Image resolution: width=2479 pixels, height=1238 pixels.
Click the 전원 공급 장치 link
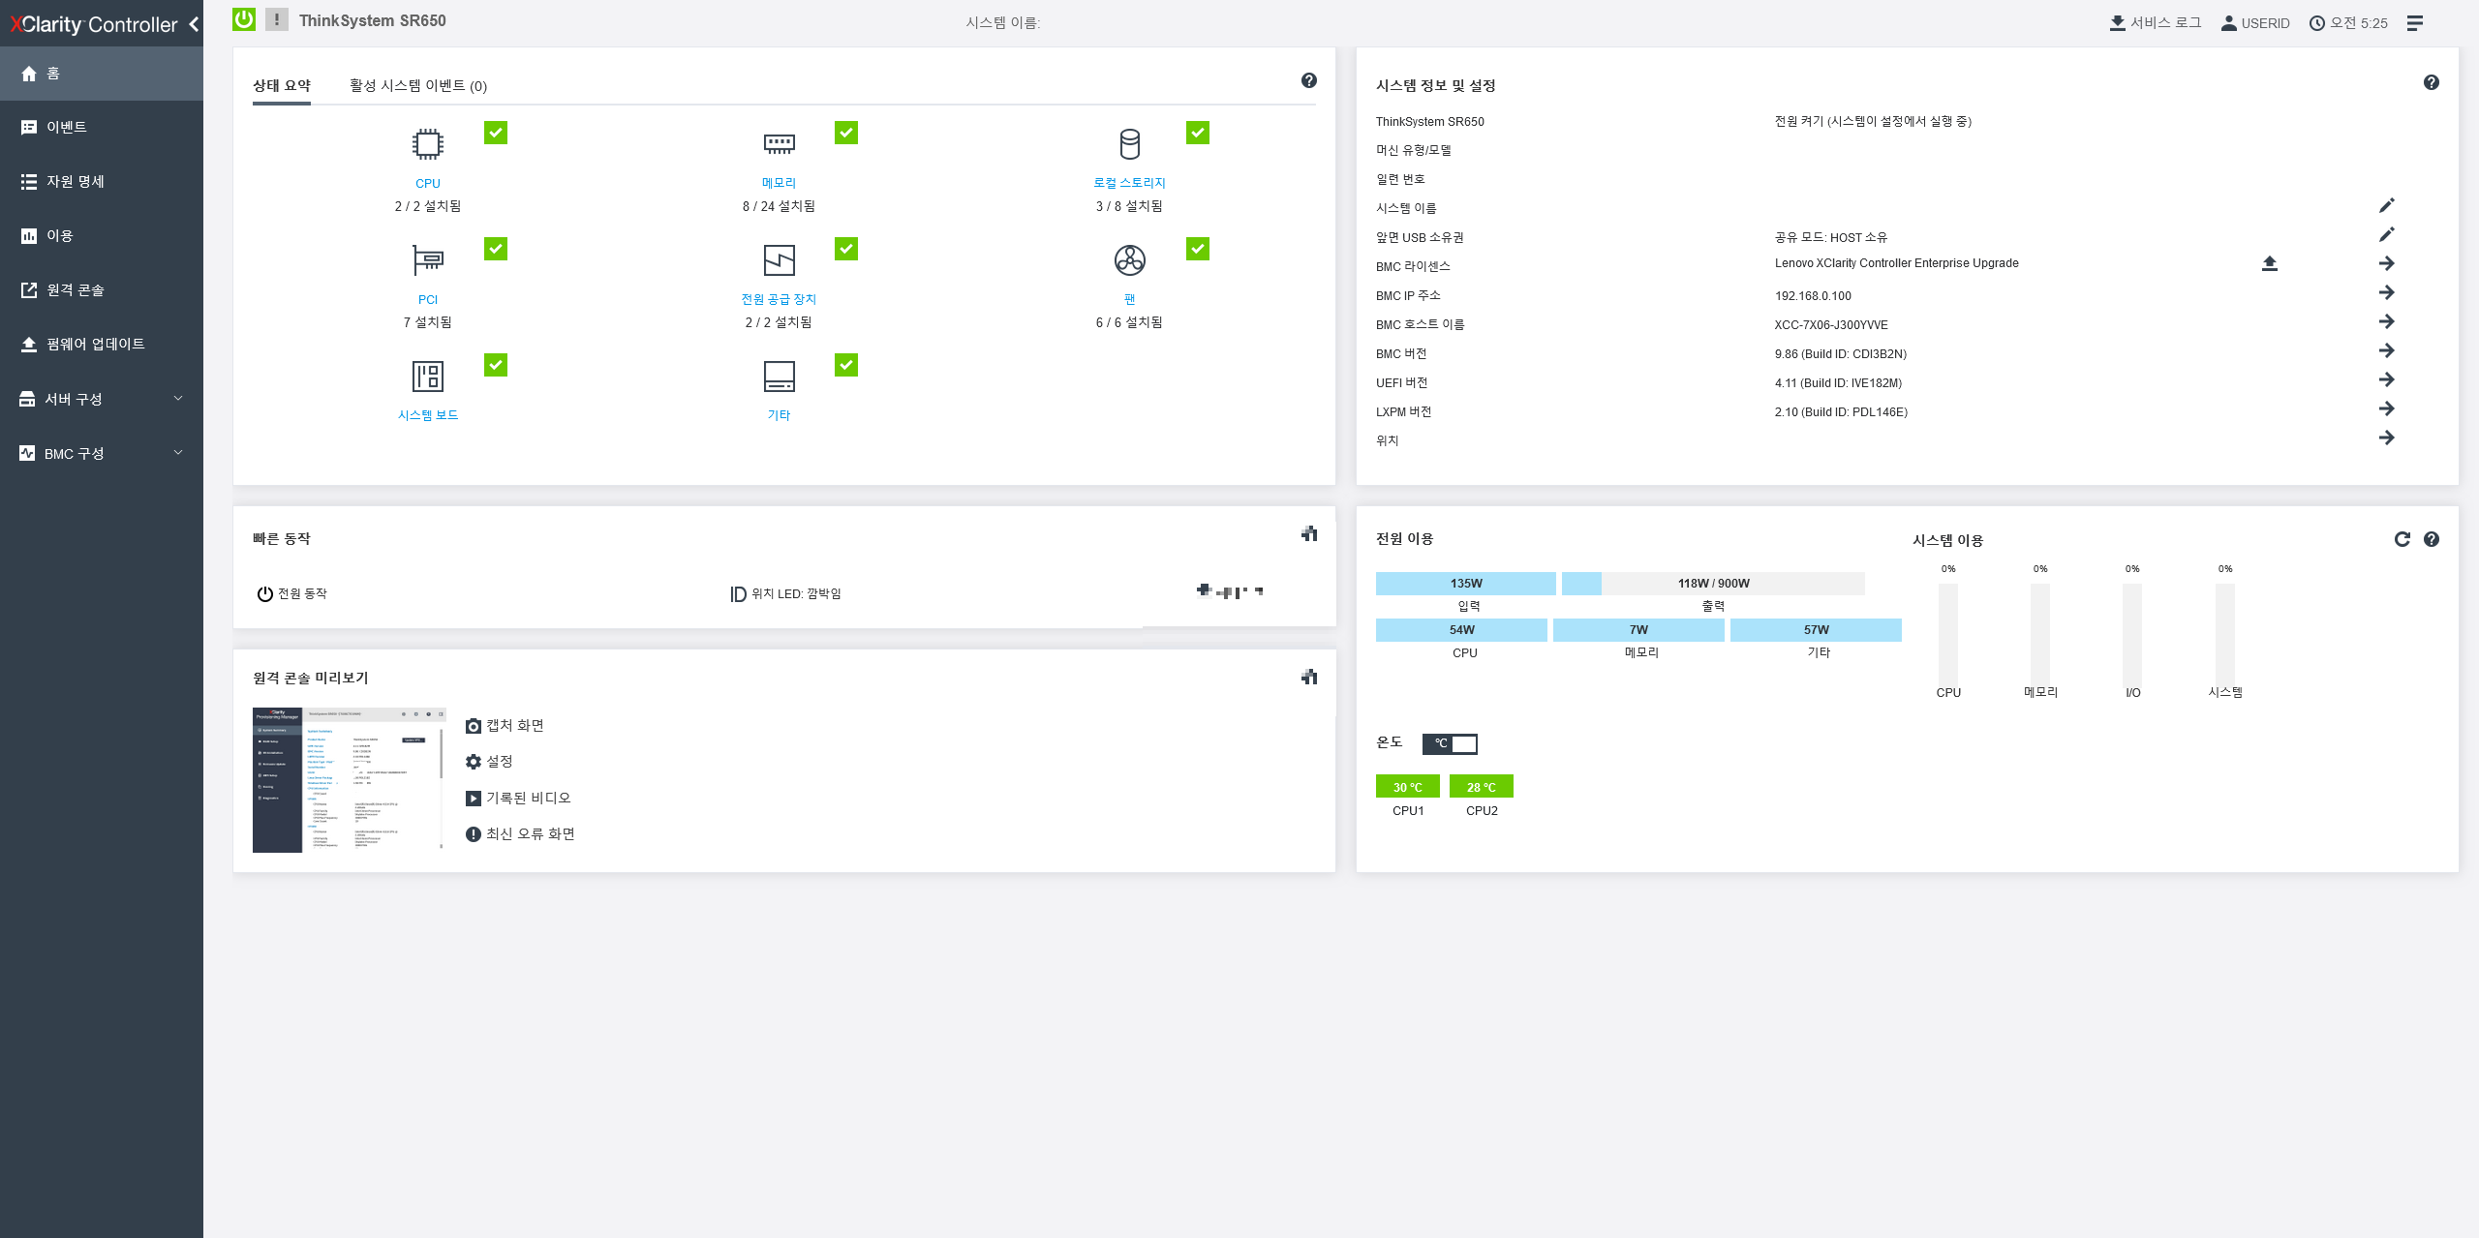(x=778, y=299)
